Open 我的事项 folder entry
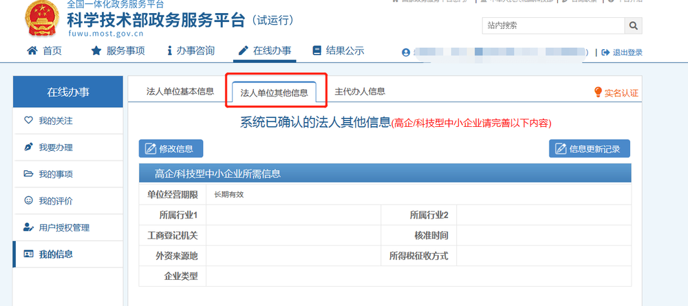Screen dimensions: 688x306 coord(55,174)
